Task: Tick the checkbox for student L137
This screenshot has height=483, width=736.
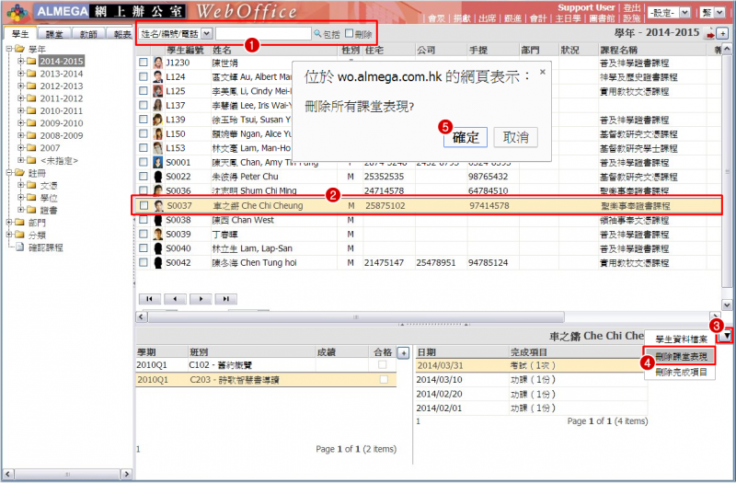Action: (144, 105)
